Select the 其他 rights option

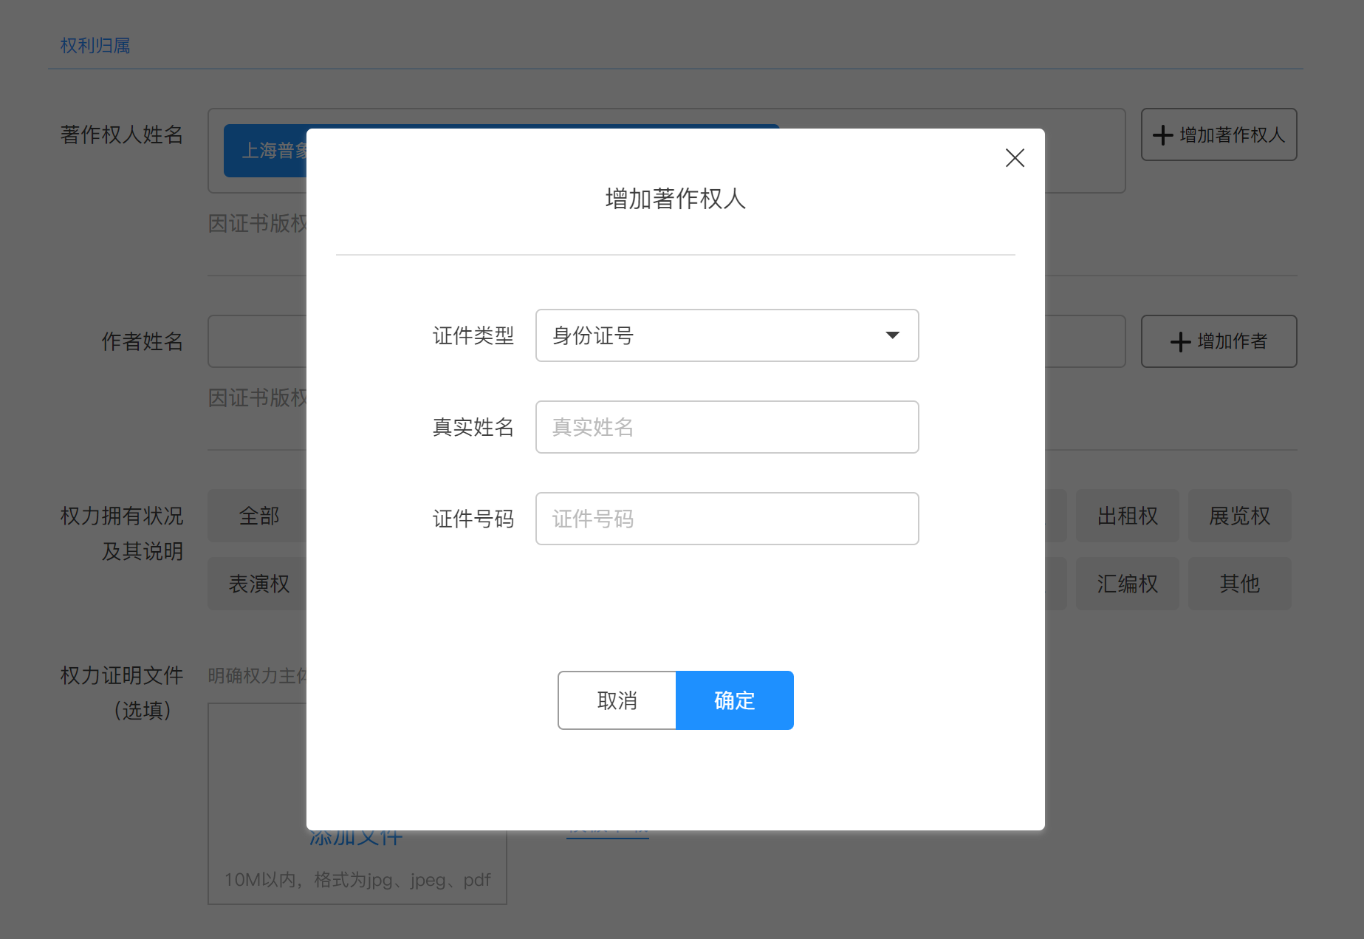pos(1239,584)
